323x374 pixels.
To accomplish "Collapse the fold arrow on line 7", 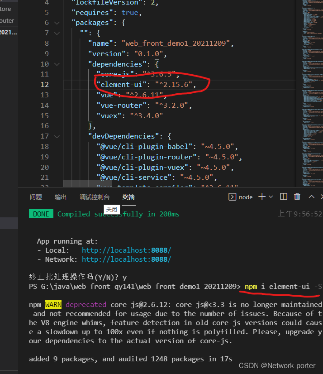I will [57, 33].
